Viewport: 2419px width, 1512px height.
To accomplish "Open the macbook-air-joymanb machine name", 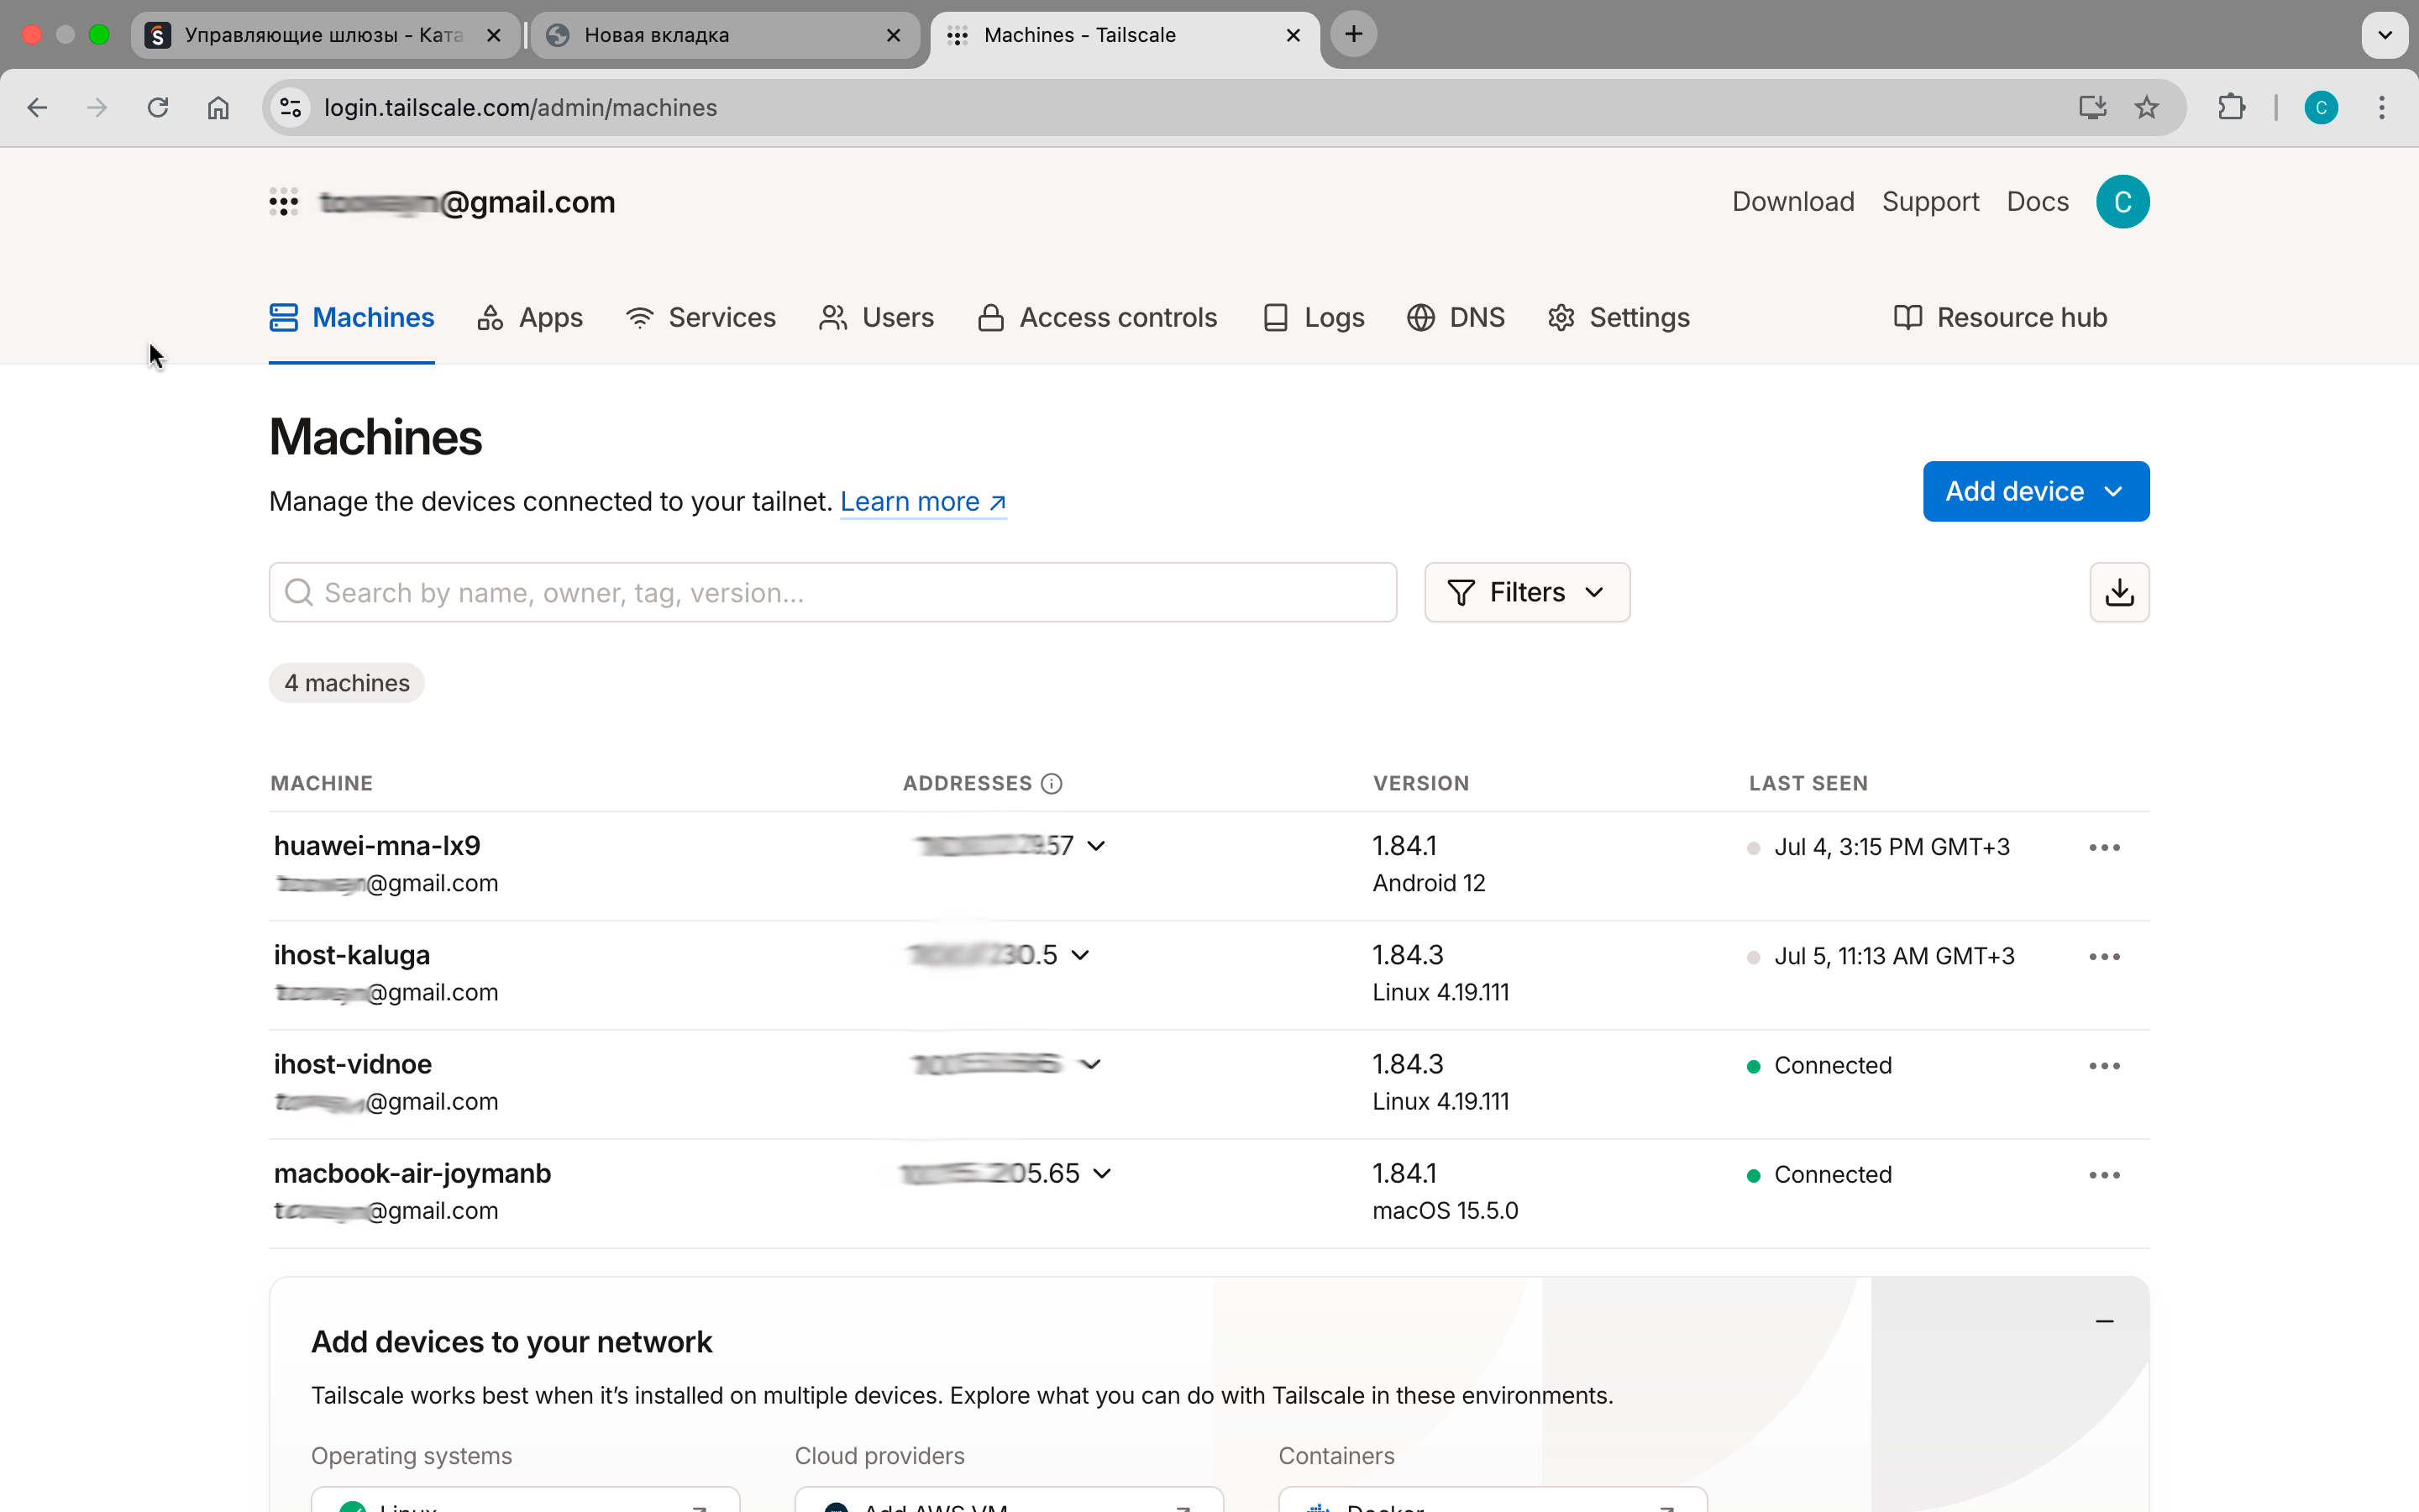I will click(413, 1173).
